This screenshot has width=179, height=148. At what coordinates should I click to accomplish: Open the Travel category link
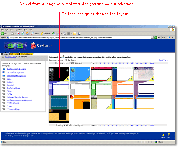pos(9,106)
